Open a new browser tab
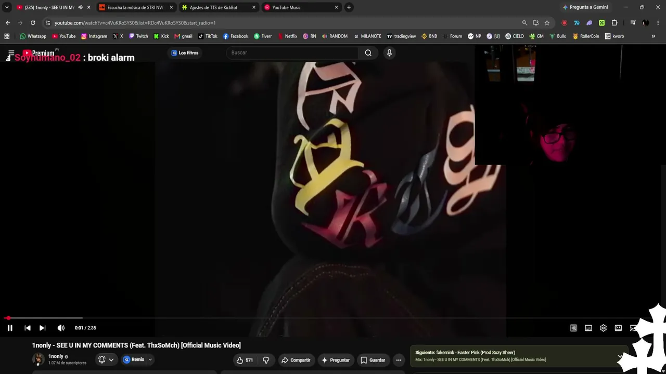This screenshot has height=374, width=666. click(x=349, y=7)
